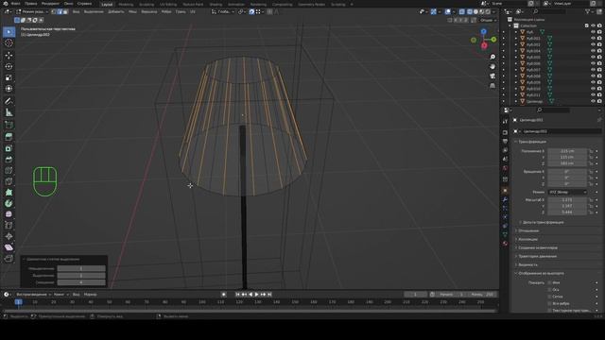Open rotation Режим XYZ Эйлер dropdown

[x=567, y=192]
